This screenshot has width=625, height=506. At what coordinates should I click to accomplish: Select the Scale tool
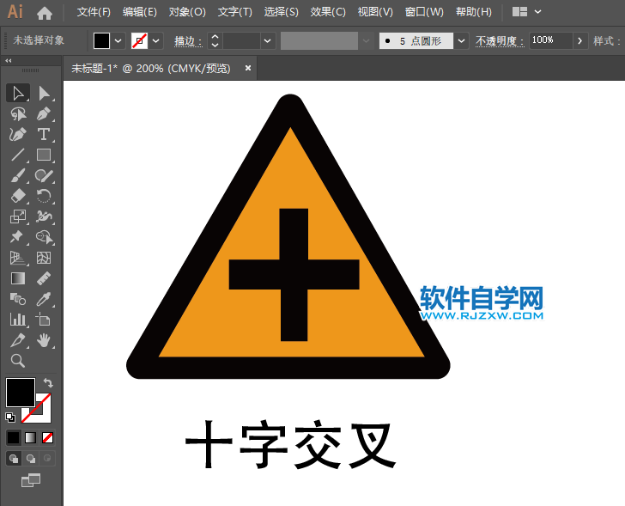pyautogui.click(x=18, y=216)
